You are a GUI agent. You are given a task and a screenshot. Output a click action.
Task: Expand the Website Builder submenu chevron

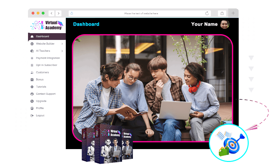pos(62,44)
